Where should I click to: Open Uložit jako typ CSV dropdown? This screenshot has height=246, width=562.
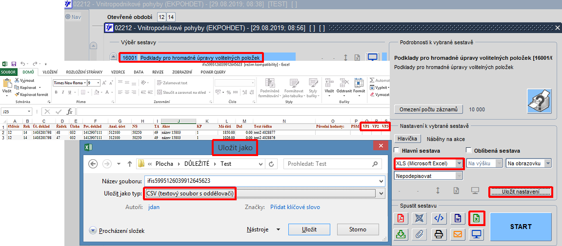point(381,193)
